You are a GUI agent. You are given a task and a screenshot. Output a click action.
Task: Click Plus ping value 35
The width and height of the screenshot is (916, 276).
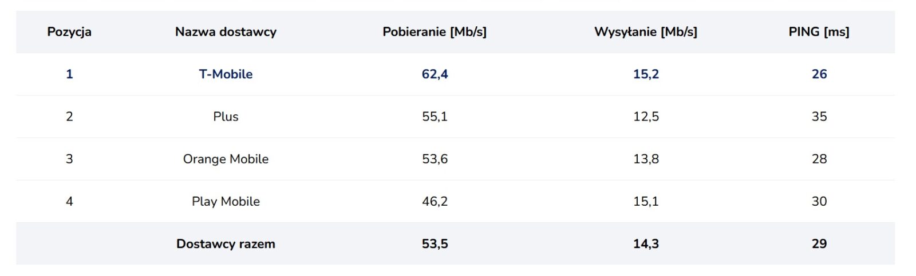tap(819, 117)
